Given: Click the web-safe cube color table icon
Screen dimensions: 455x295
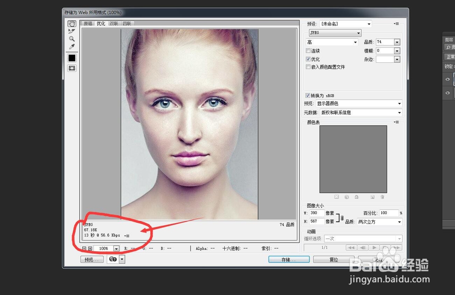Looking at the screenshot, I should coord(346,197).
